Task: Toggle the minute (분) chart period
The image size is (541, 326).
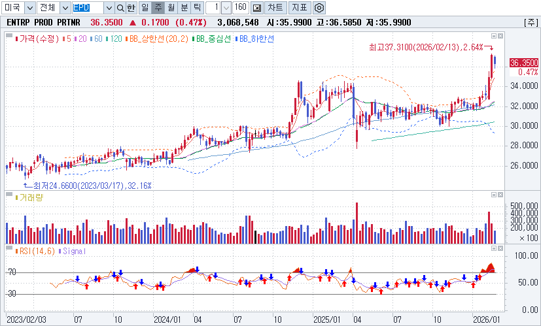Action: [184, 8]
